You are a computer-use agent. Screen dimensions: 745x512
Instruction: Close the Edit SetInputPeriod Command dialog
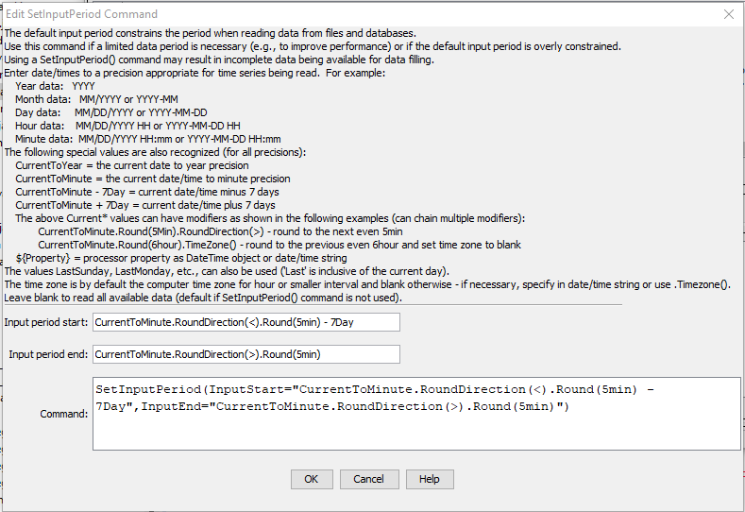[x=728, y=14]
